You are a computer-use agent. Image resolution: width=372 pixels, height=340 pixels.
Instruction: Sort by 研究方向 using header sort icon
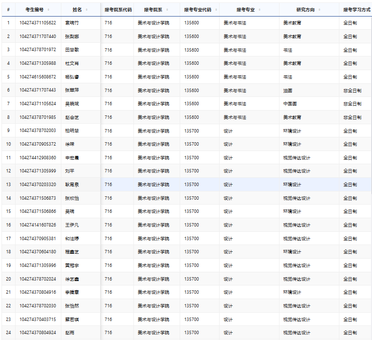click(x=320, y=10)
